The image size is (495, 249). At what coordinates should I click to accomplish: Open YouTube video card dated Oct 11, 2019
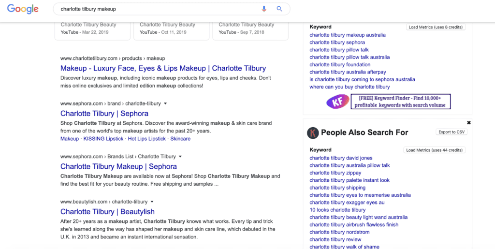(172, 31)
